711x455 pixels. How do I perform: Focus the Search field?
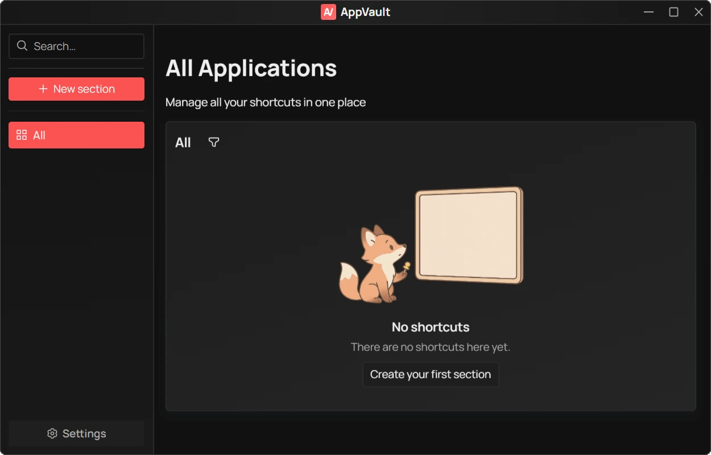[76, 45]
